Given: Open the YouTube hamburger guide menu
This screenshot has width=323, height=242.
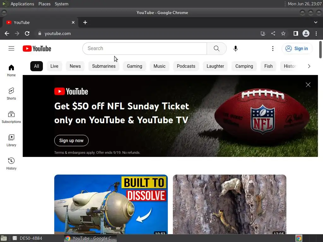Looking at the screenshot, I should coord(11,48).
